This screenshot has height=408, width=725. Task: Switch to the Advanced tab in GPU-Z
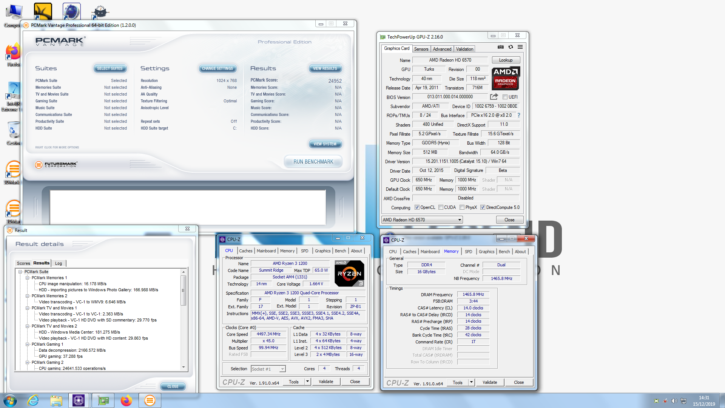[442, 49]
